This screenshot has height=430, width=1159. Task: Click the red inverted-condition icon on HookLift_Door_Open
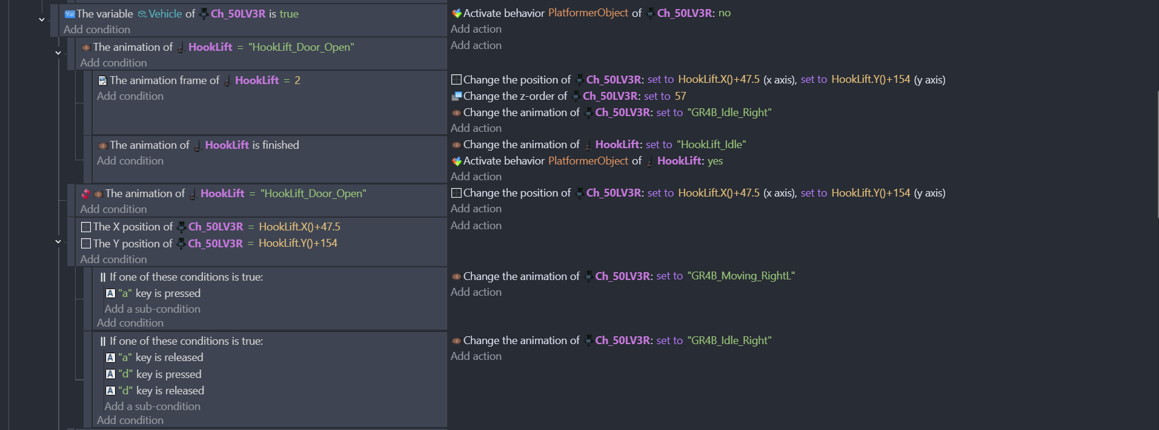point(85,194)
